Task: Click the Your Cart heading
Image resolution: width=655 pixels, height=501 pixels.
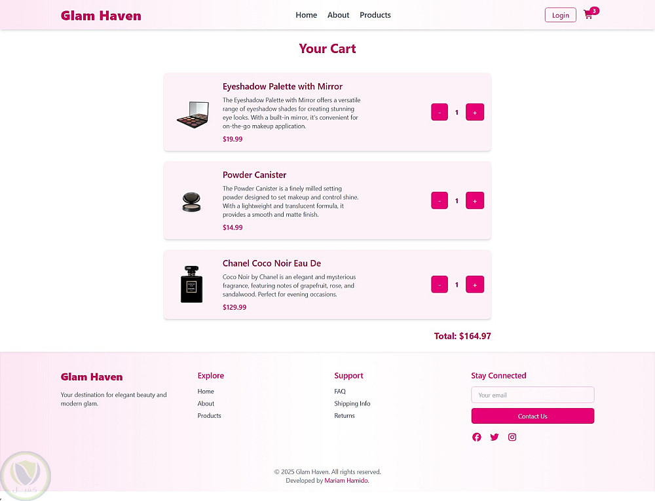Action: (327, 49)
